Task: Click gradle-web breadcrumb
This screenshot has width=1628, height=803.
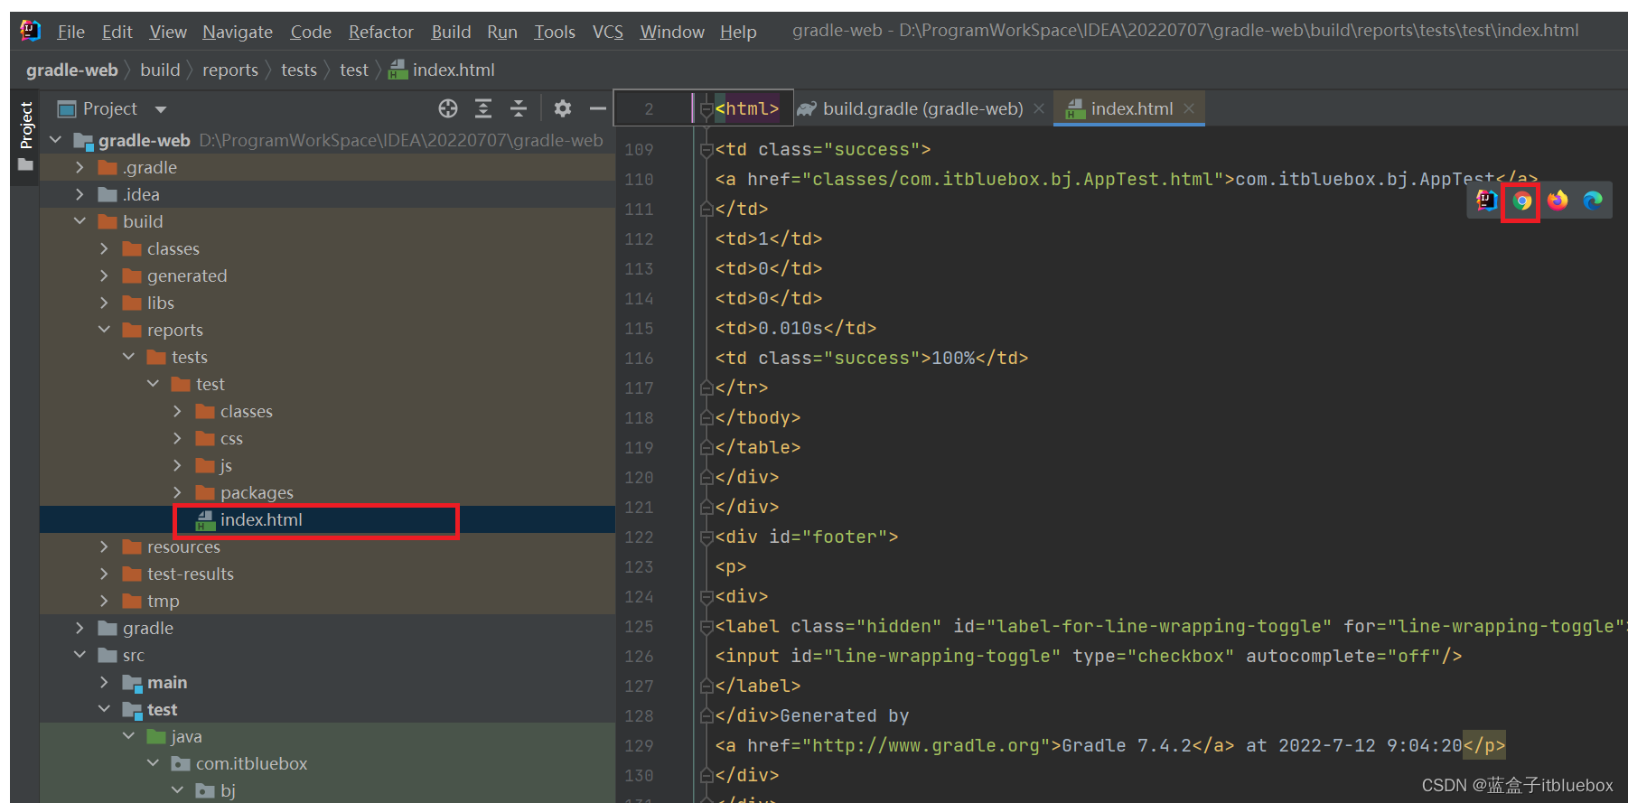Action: click(72, 70)
